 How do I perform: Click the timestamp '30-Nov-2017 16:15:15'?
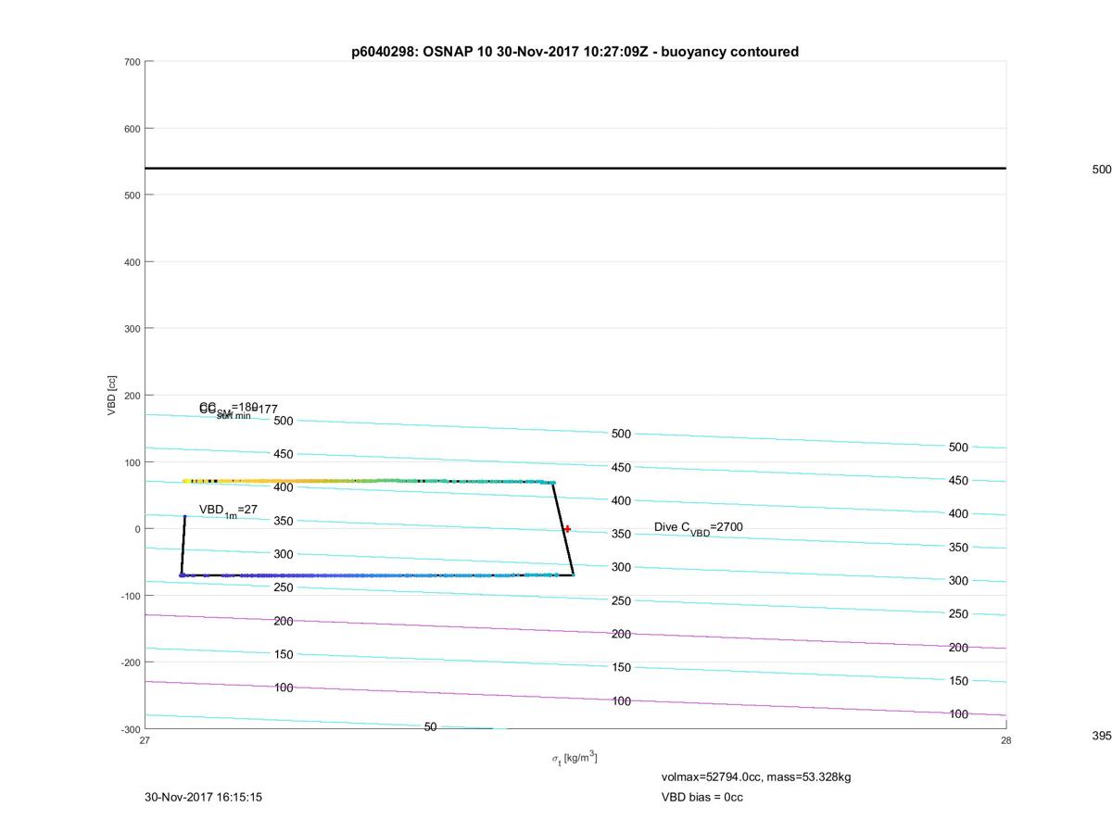point(204,797)
